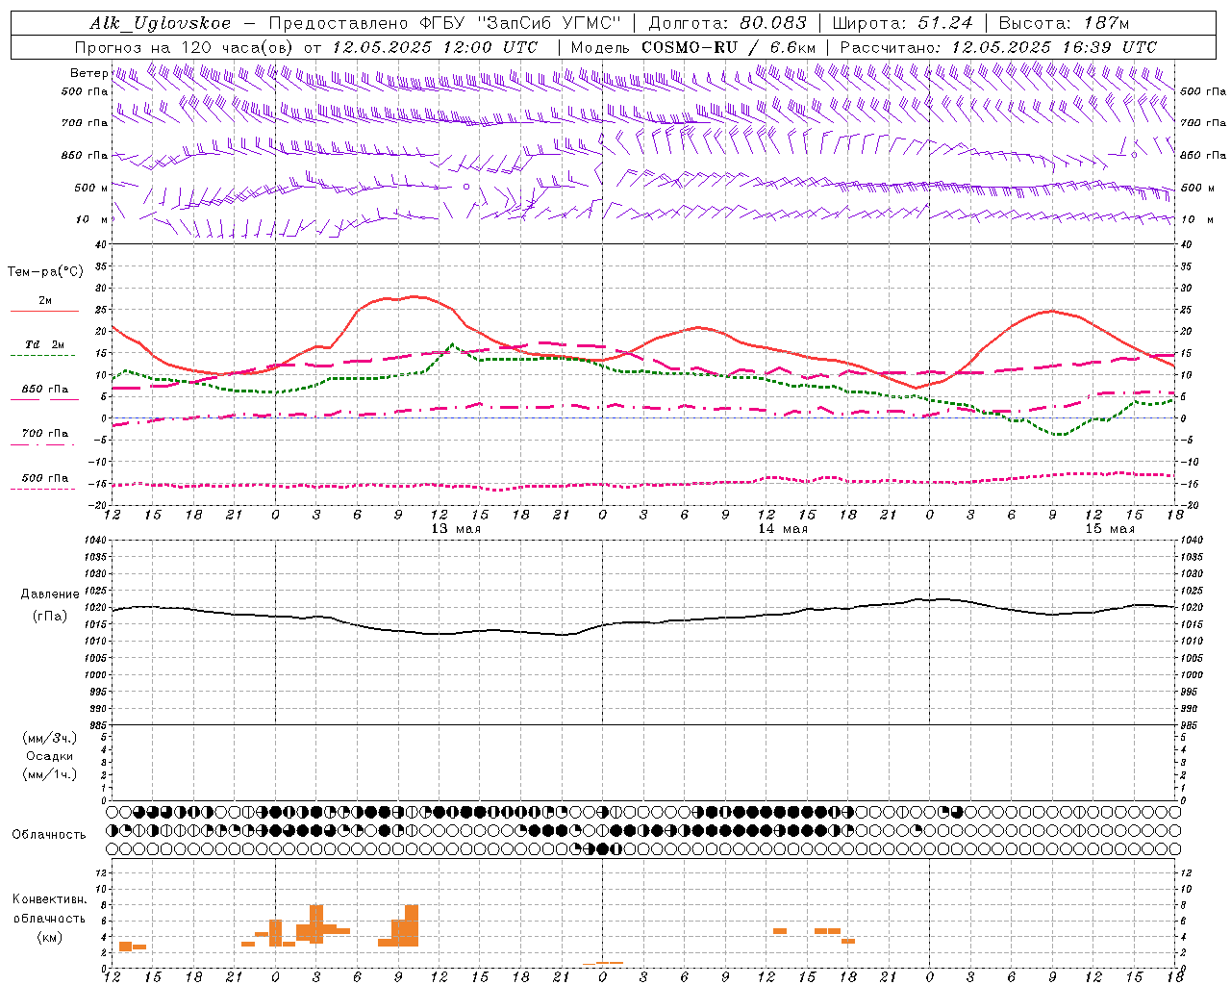Click the Td 2м legend entry
This screenshot has height=985, width=1231.
pos(44,344)
